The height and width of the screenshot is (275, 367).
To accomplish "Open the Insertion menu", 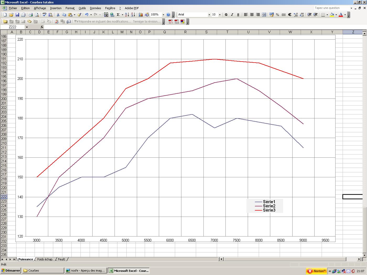I will [x=56, y=8].
